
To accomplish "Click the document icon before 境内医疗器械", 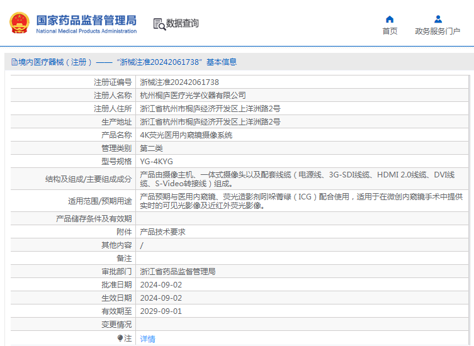I will [14, 62].
